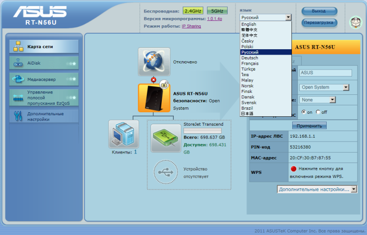367x235 pixels.
Task: Click the StoreJet storage usage bar
Action: [x=203, y=131]
